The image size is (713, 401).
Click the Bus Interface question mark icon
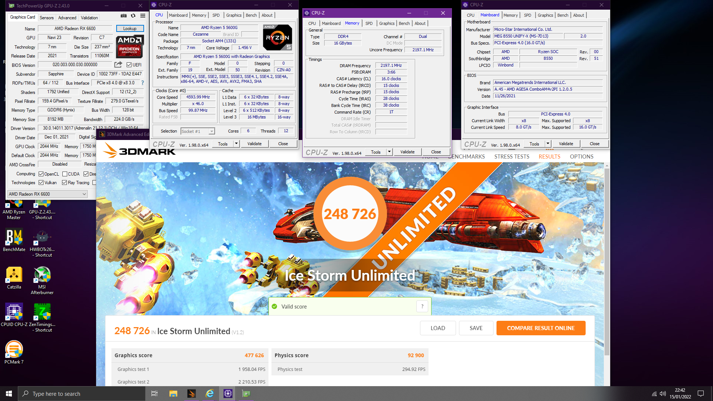143,83
